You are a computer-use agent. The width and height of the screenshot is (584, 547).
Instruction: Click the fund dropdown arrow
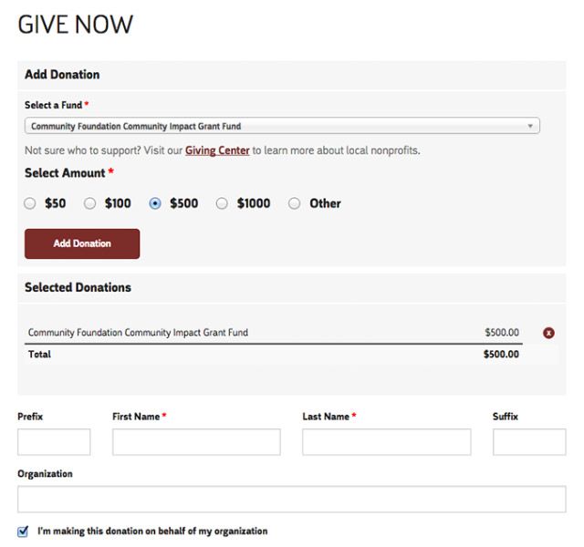pos(530,126)
